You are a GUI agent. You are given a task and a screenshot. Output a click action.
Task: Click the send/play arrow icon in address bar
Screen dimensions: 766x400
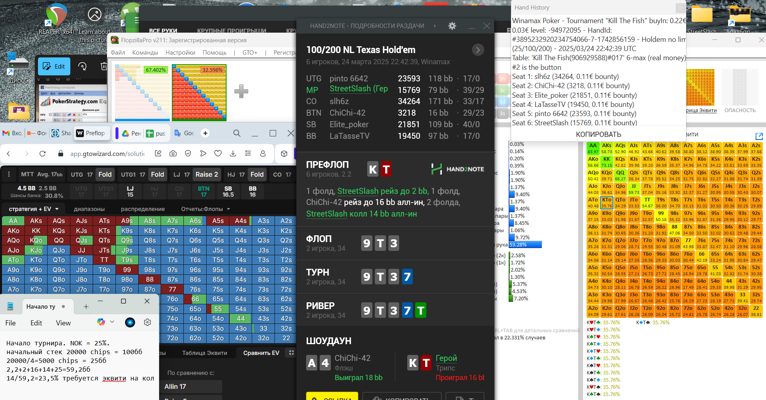[203, 154]
